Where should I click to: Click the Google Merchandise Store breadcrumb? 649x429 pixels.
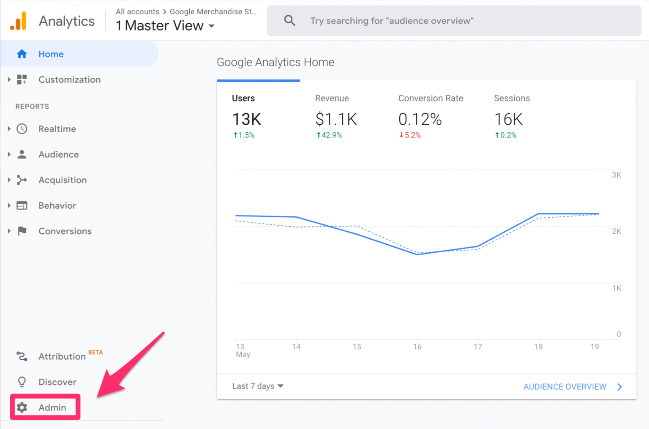pyautogui.click(x=213, y=11)
